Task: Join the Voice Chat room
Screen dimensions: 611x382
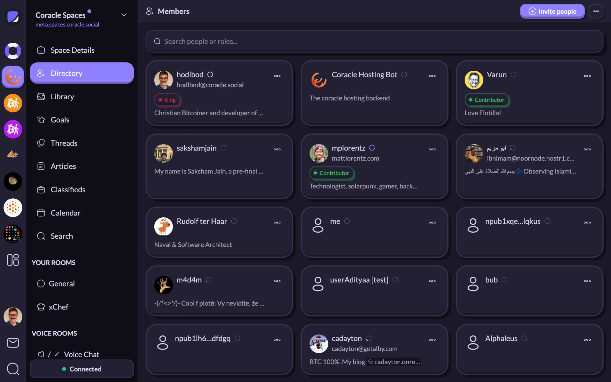Action: pyautogui.click(x=82, y=354)
